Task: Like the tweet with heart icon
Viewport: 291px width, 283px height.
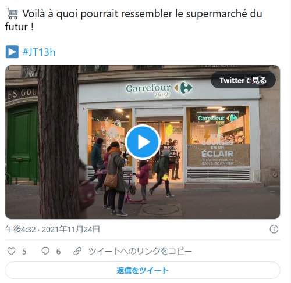Action: tap(11, 251)
